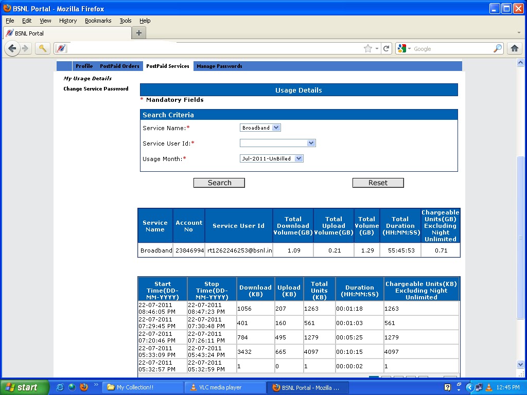The width and height of the screenshot is (527, 395).
Task: Open the Tools menu
Action: point(126,21)
